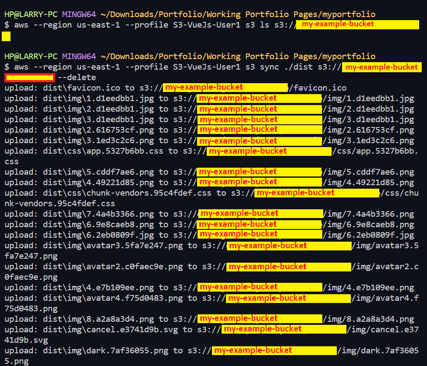Click /img/8.a2a8a3d4.png destination path
The image size is (427, 366).
tap(368, 319)
